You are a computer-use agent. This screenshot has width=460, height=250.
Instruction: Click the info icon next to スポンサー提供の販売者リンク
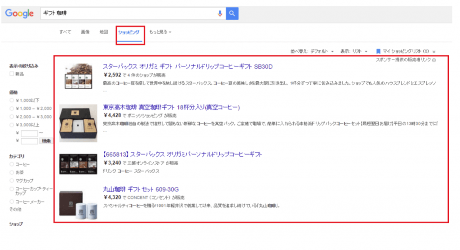coord(434,60)
